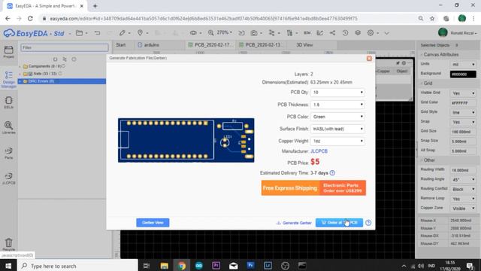Click the Filter input field
The height and width of the screenshot is (271, 481).
[x=65, y=47]
